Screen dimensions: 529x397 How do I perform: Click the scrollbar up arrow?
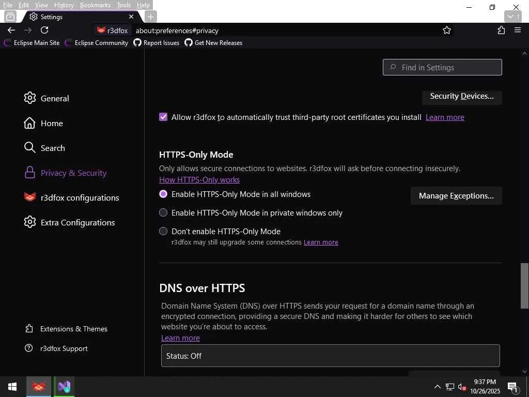[x=524, y=53]
